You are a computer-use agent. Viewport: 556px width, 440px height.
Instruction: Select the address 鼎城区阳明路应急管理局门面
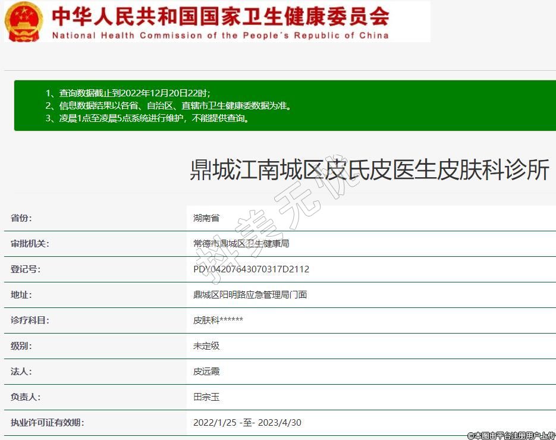(x=250, y=295)
